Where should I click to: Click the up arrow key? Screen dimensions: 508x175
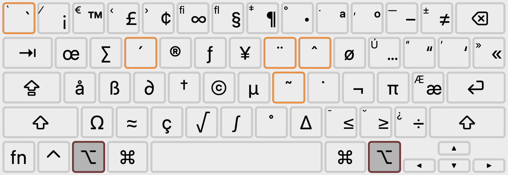[454, 148]
